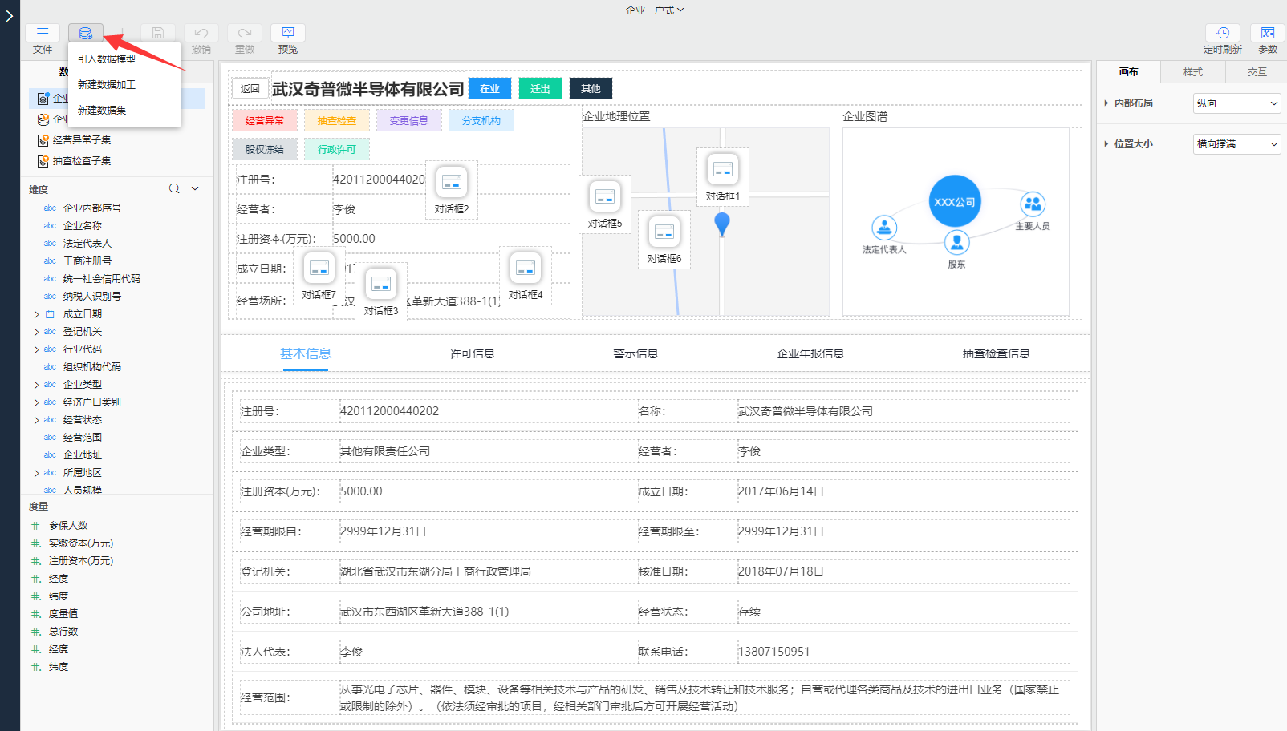1287x731 pixels.
Task: Switch to the 样式 panel tab
Action: point(1192,72)
